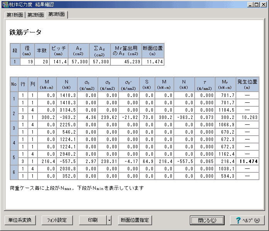Click the 発生位置 column header

click(247, 84)
